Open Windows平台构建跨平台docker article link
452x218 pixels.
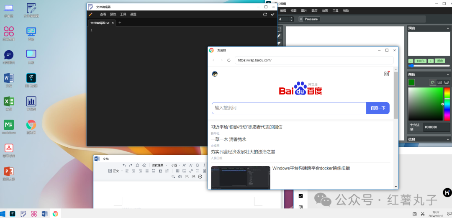point(311,168)
